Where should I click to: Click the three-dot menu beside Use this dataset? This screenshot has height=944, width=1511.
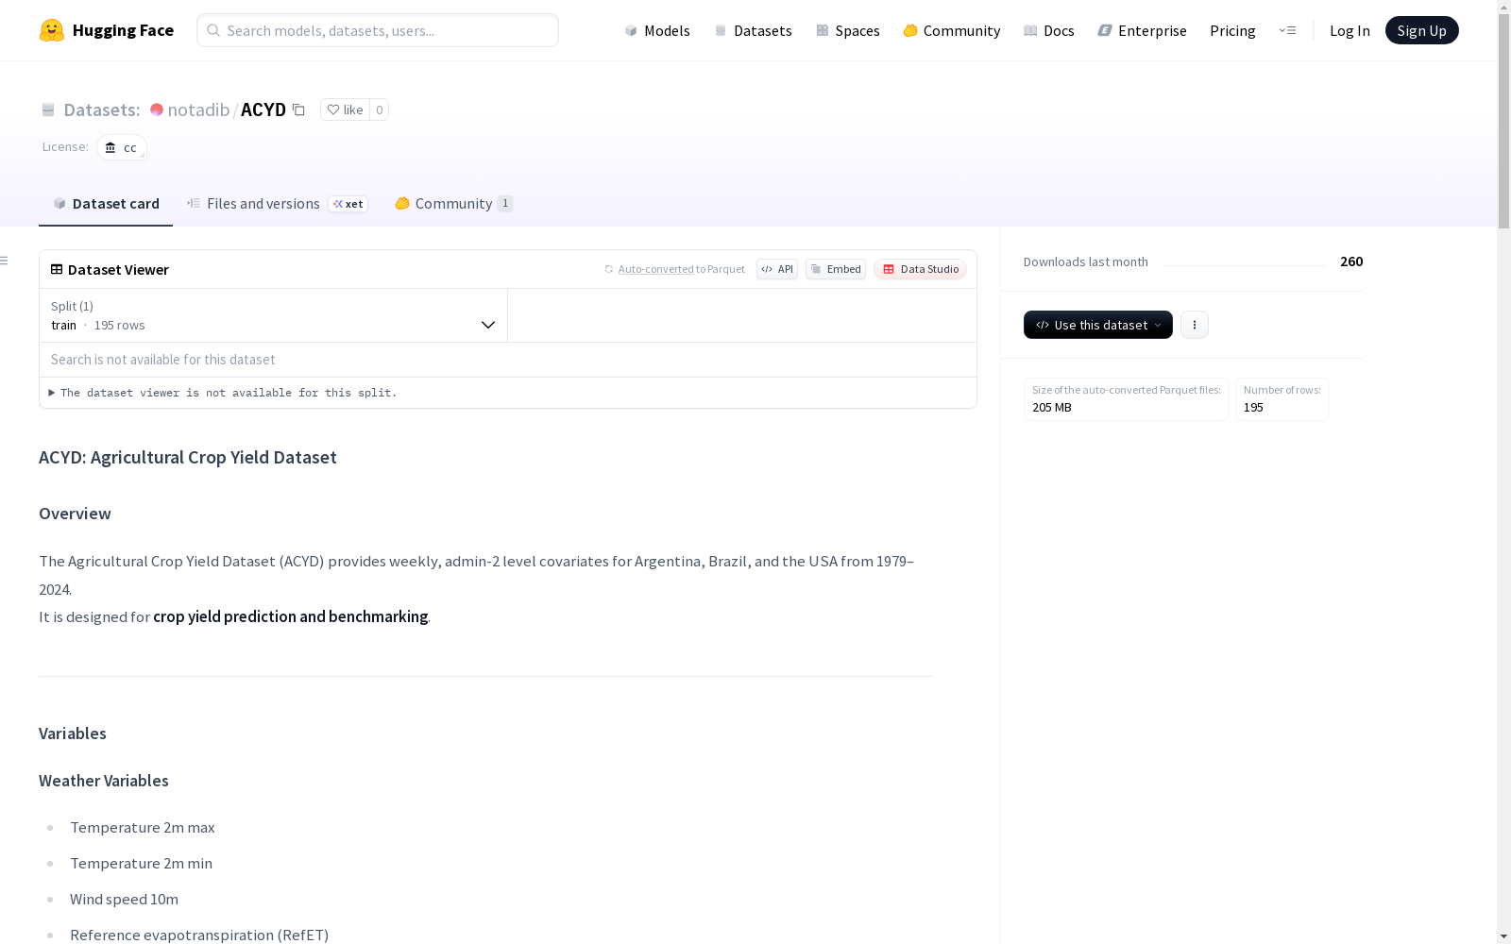(x=1195, y=325)
